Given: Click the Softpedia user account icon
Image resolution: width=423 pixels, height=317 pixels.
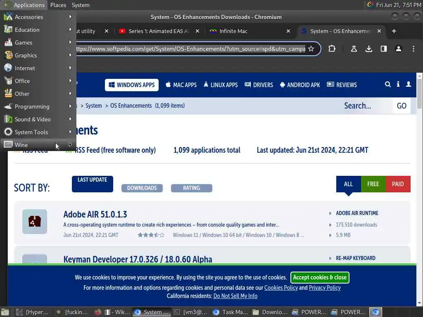Looking at the screenshot, I should pyautogui.click(x=409, y=84).
